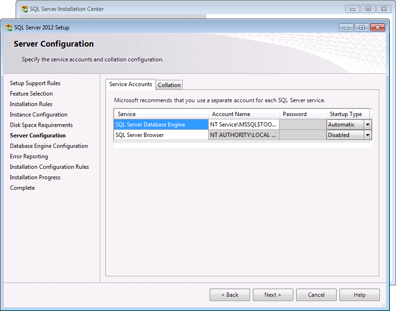Click Feature Selection in the step list
Viewport: 396px width, 311px height.
pyautogui.click(x=31, y=94)
